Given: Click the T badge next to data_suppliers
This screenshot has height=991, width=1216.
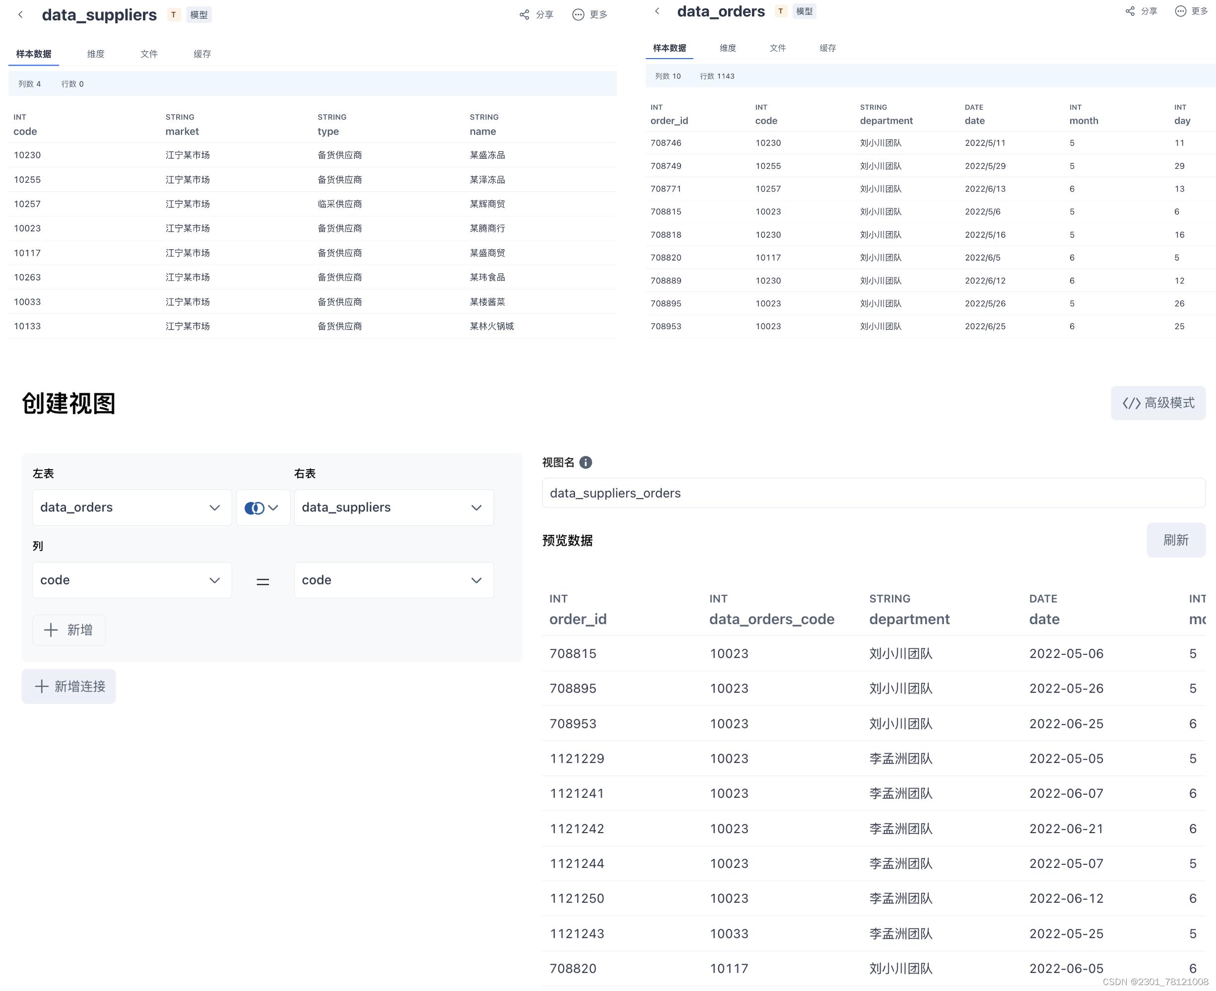Looking at the screenshot, I should coord(174,15).
